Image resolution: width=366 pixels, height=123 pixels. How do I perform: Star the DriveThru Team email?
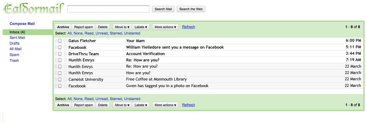[65, 54]
